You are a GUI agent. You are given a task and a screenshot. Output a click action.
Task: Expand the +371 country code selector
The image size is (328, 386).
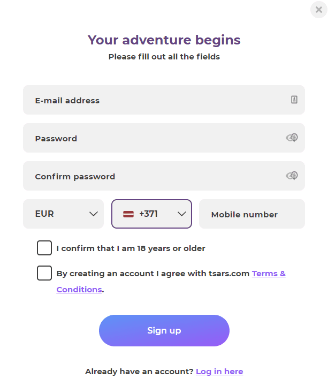pos(151,214)
